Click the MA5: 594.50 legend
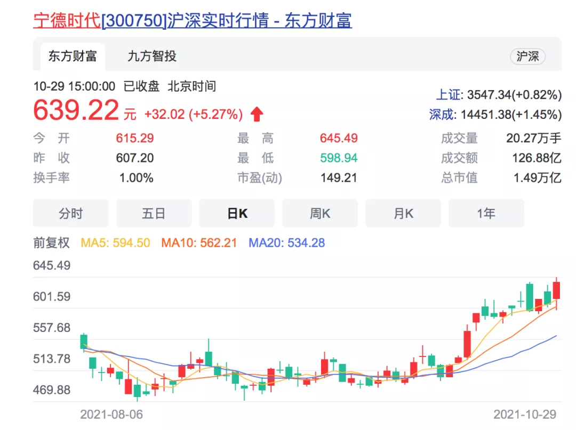 click(115, 243)
